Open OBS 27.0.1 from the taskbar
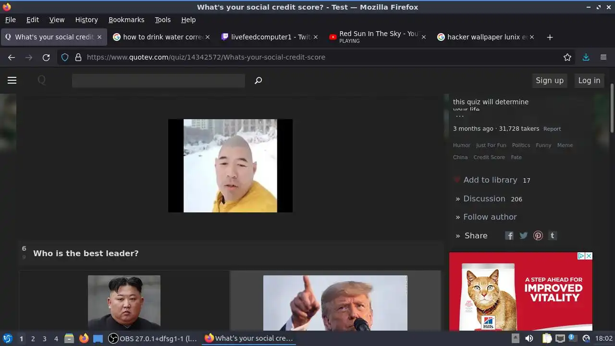The image size is (615, 346). pyautogui.click(x=153, y=338)
